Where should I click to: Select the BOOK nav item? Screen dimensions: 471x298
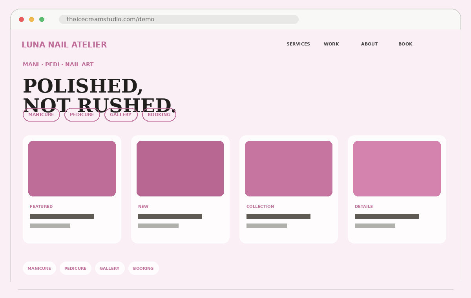pos(405,44)
